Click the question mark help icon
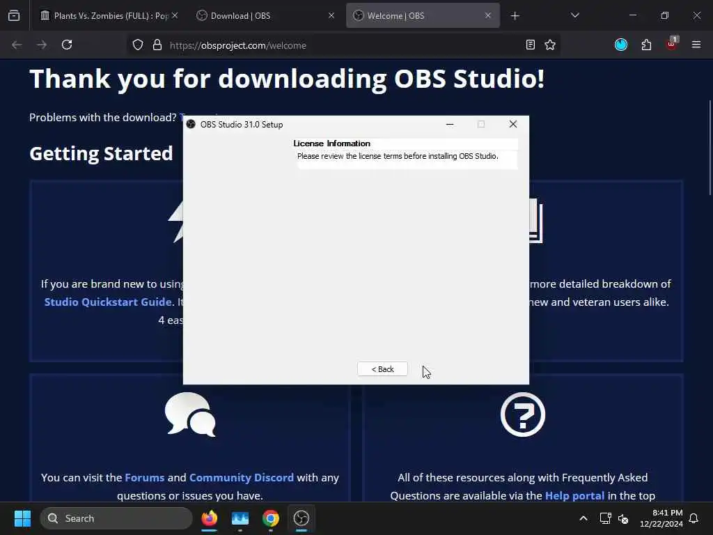The width and height of the screenshot is (713, 535). [x=522, y=414]
